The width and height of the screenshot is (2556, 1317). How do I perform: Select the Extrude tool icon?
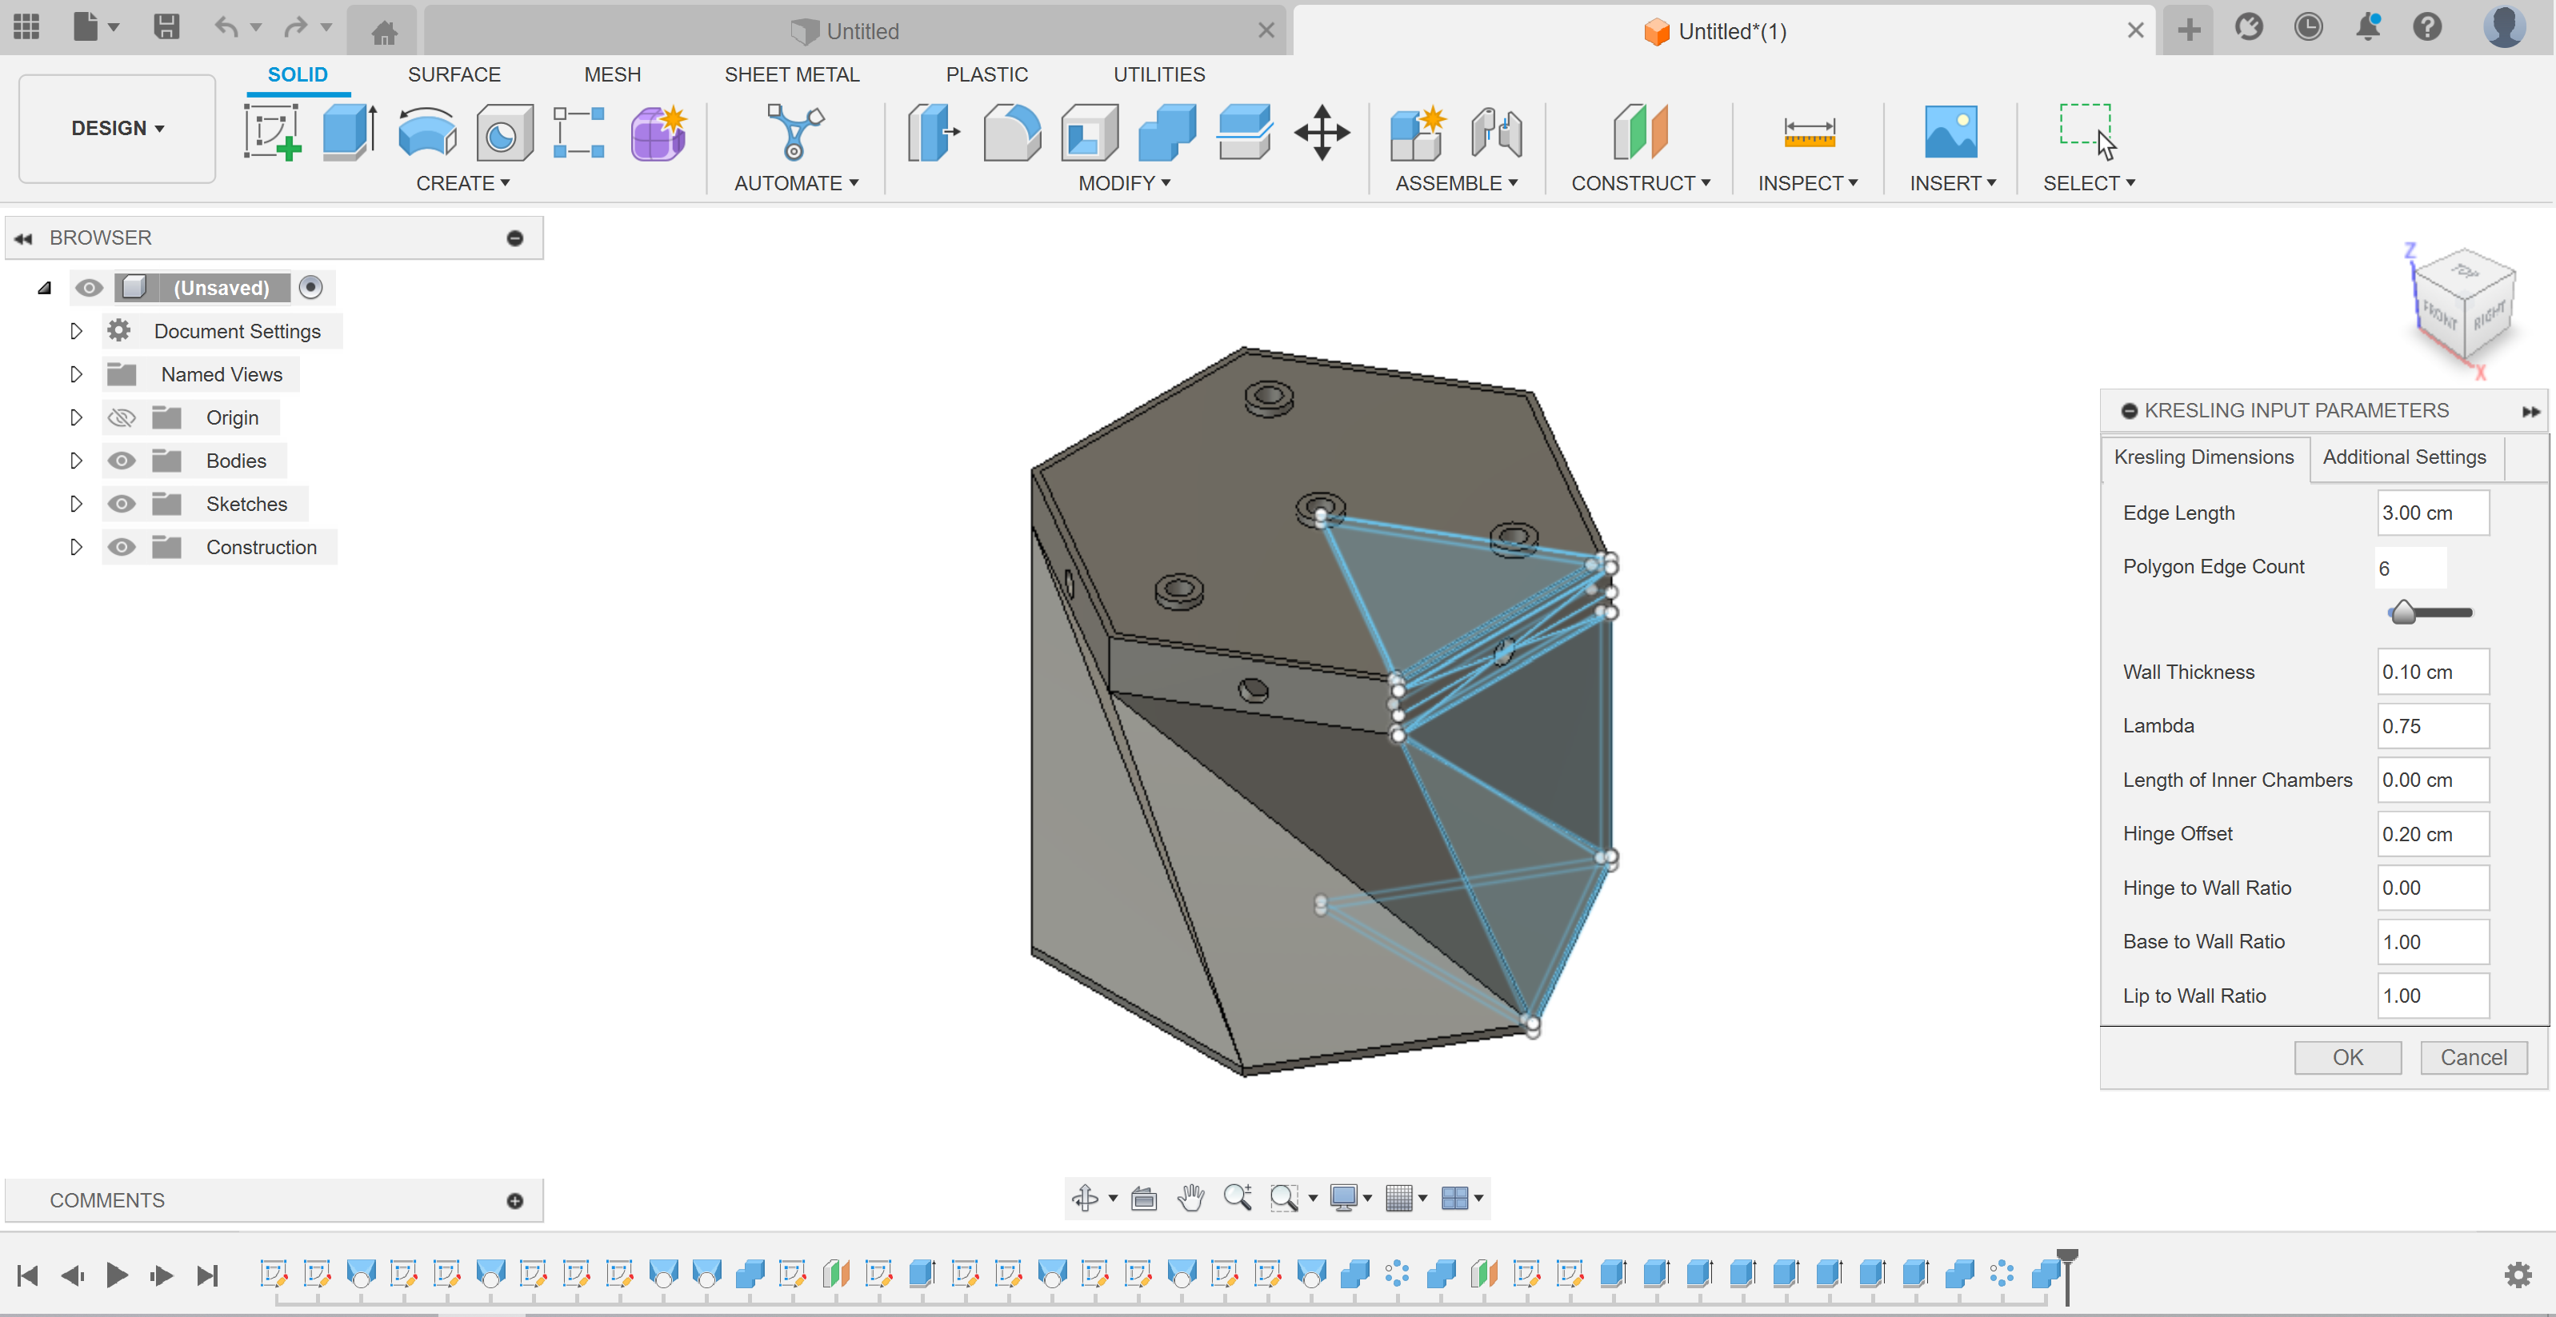point(350,133)
